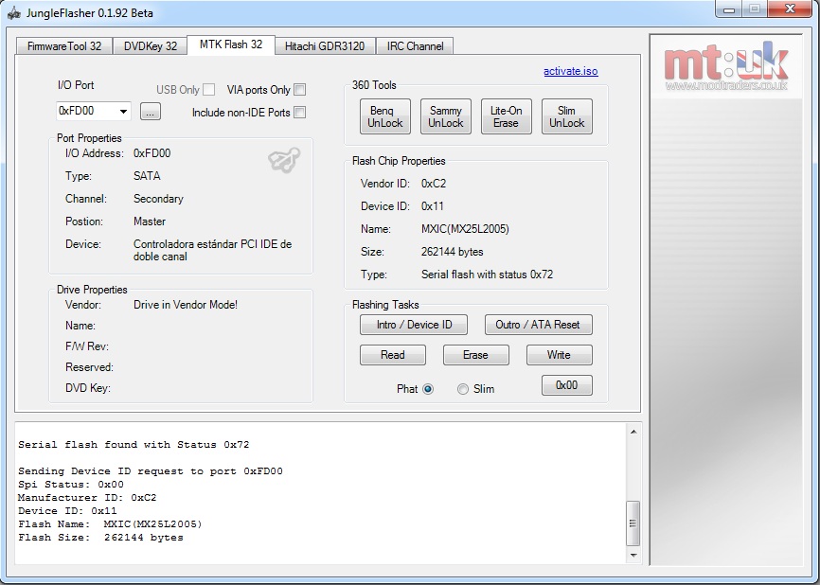The image size is (820, 585).
Task: Click the I/O Address '0xFD00' value
Action: pos(152,153)
